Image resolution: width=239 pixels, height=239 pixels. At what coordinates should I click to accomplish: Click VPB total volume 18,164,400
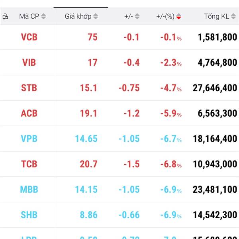point(215,139)
